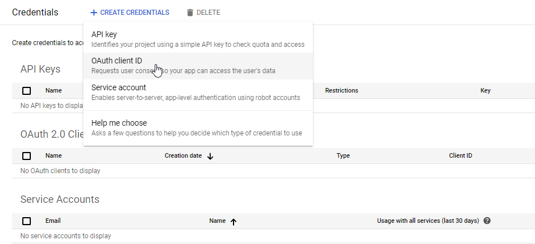
Task: Select Help me choose menu entry
Action: point(198,128)
